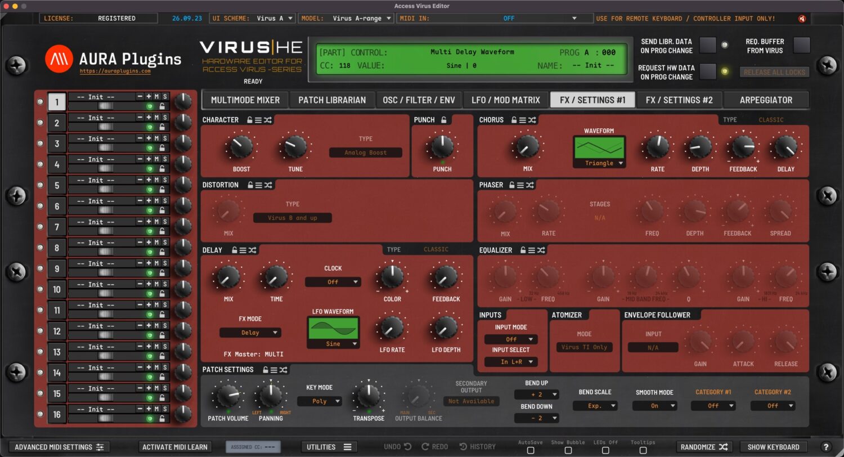Toggle the lock icon on part 5
This screenshot has width=844, height=457.
pyautogui.click(x=162, y=190)
